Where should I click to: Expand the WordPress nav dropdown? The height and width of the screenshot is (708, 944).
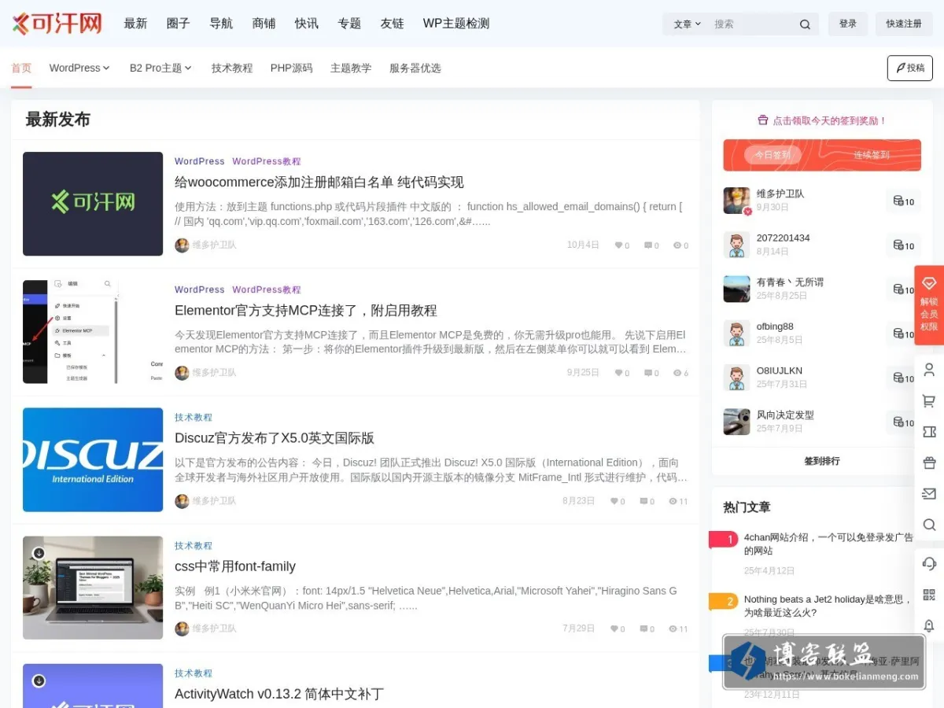point(79,68)
